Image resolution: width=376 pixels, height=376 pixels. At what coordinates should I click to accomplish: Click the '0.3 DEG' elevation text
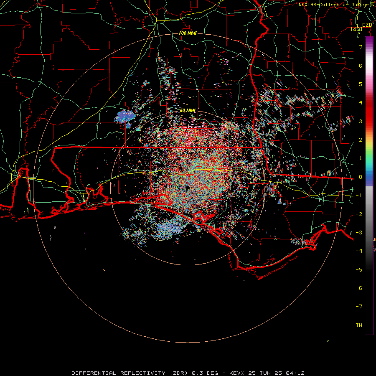click(x=205, y=373)
